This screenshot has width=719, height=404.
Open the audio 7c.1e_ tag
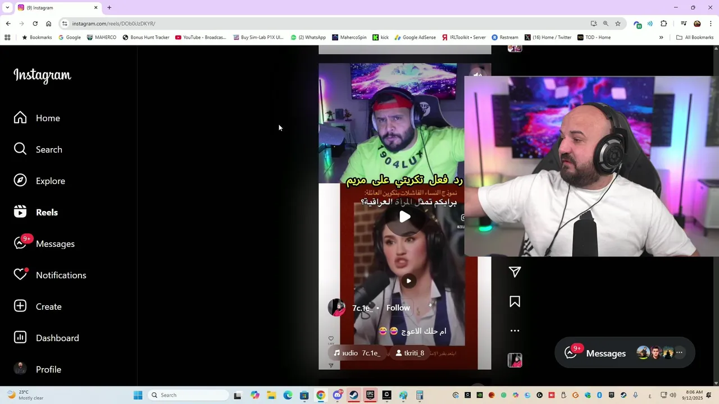[x=357, y=353]
